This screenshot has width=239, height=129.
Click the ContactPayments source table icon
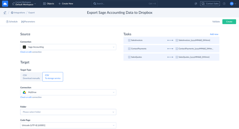point(129,49)
